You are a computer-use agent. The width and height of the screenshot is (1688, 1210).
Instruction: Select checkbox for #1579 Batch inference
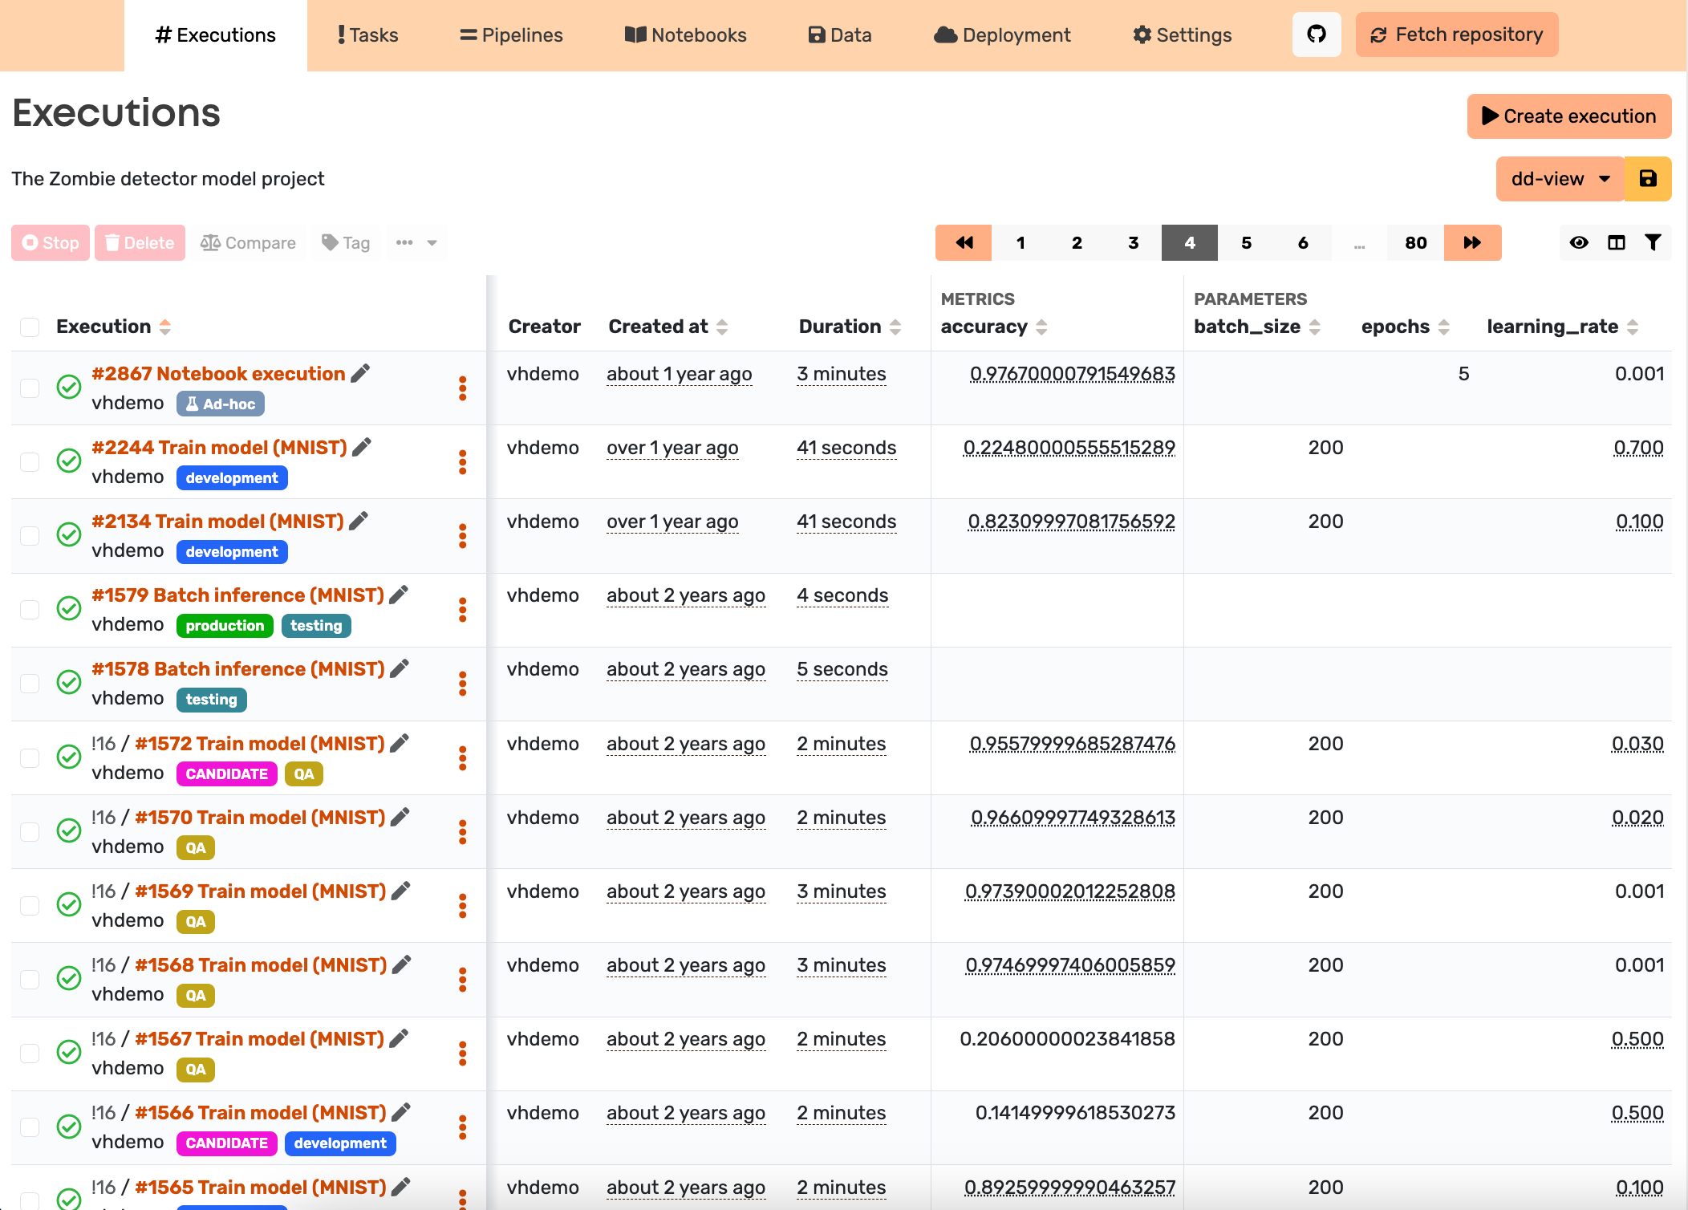point(30,610)
